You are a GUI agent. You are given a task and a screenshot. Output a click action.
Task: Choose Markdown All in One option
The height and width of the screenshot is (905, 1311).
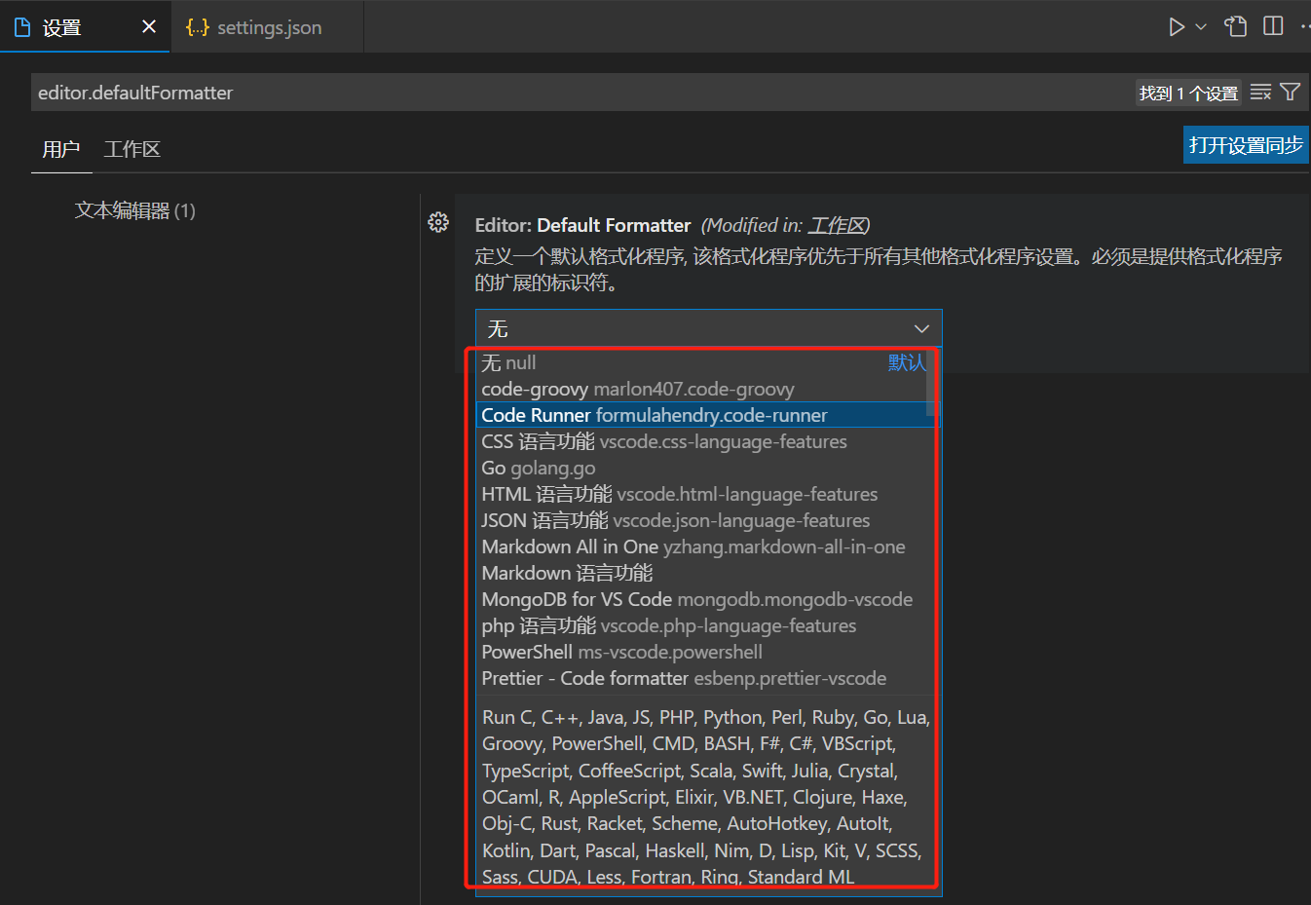pos(701,547)
